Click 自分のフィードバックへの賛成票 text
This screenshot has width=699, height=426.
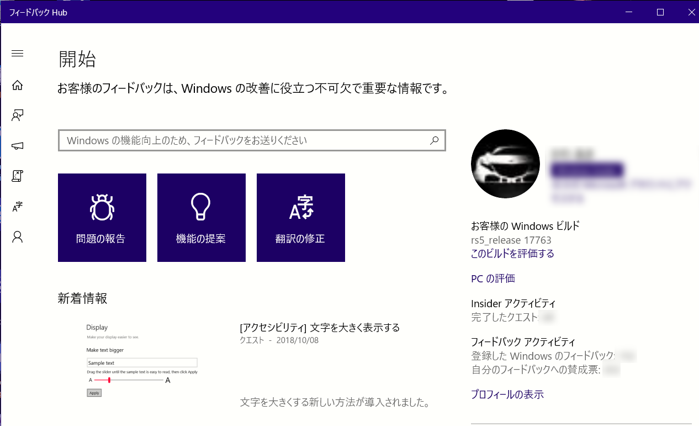coord(536,370)
